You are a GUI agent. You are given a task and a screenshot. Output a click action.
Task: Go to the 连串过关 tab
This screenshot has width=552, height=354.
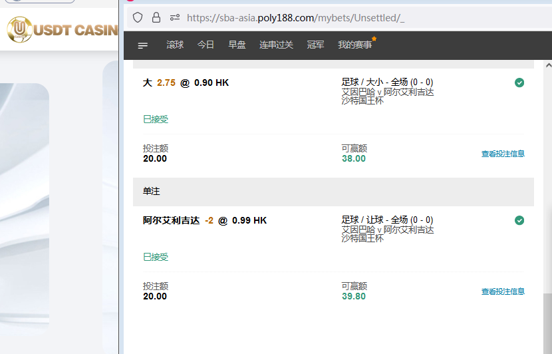[276, 45]
